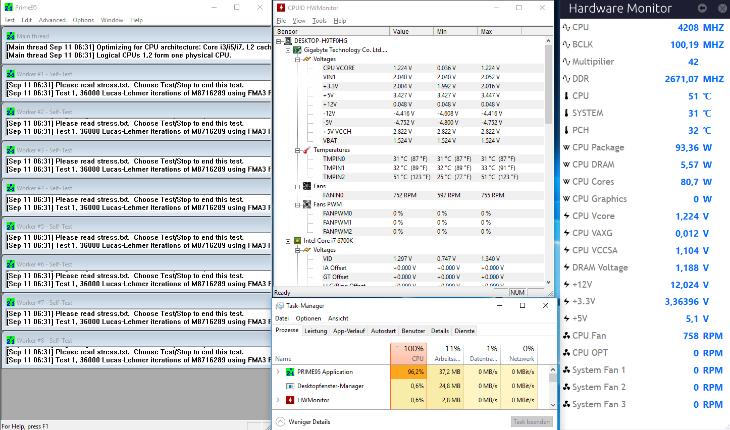Click the PRIME95 Application icon in Task-Manager

pos(290,372)
